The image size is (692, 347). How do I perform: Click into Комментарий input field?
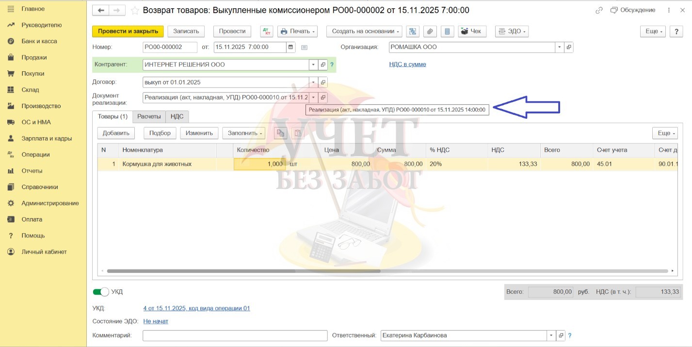pos(235,335)
